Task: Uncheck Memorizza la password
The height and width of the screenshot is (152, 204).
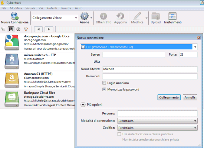Action: [104, 90]
